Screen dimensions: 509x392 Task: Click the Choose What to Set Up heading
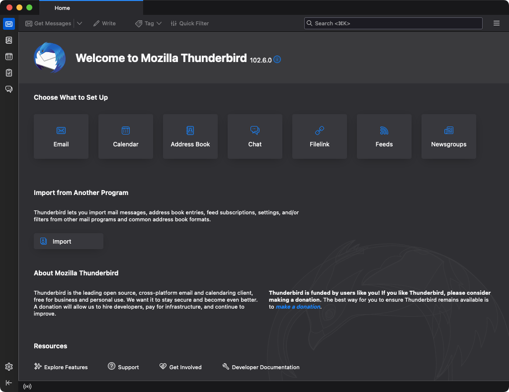click(x=71, y=98)
